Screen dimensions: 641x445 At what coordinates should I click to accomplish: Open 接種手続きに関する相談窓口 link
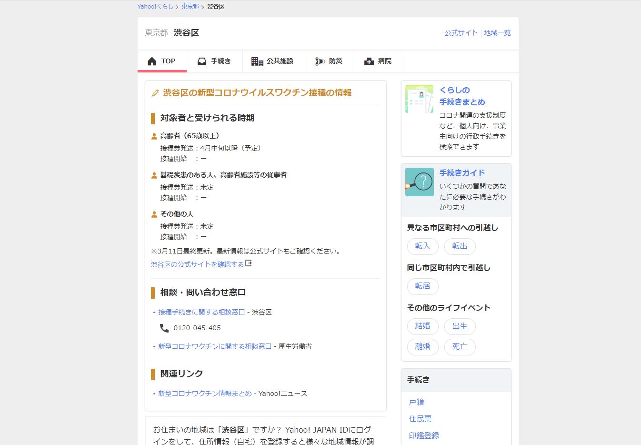click(201, 312)
